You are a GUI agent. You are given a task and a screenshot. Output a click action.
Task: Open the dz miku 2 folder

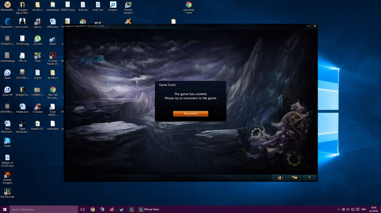click(38, 7)
